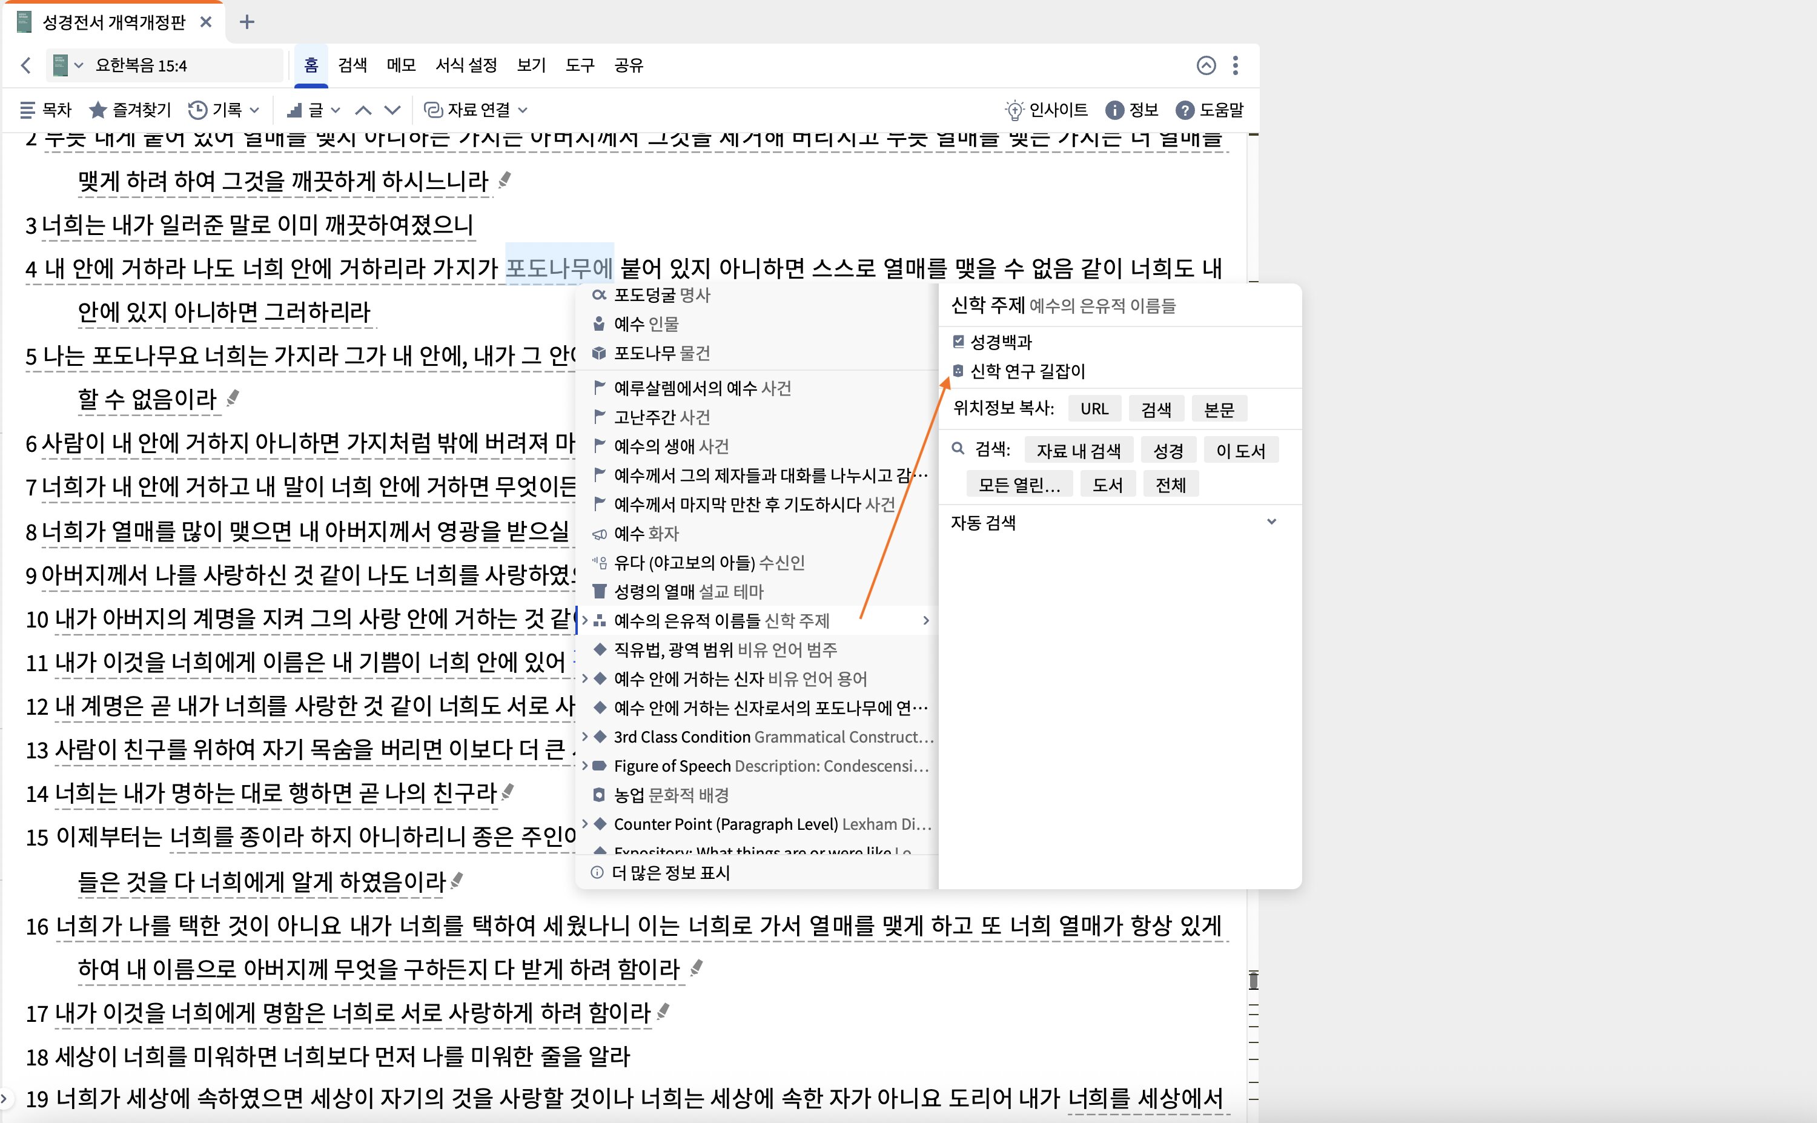The image size is (1817, 1123).
Task: Search in 이 도서
Action: click(1241, 451)
